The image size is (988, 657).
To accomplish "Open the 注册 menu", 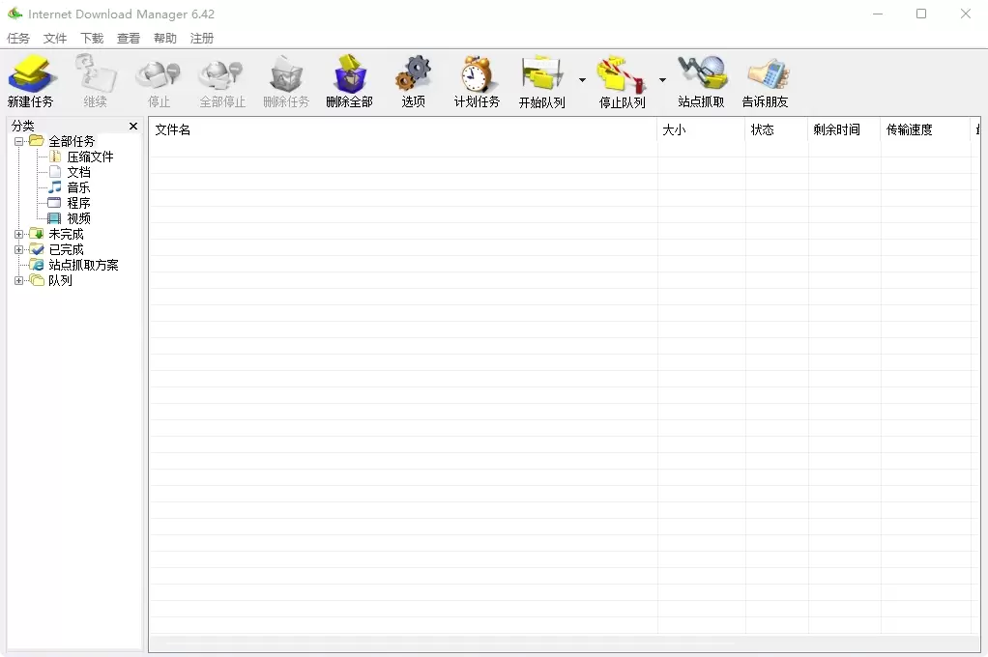I will [x=202, y=39].
